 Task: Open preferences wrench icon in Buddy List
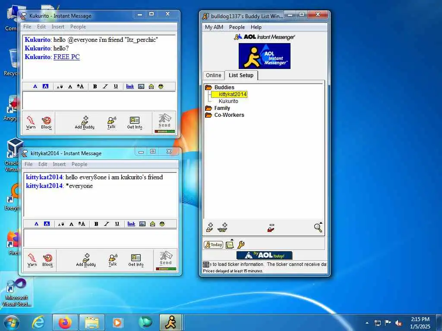pyautogui.click(x=241, y=245)
